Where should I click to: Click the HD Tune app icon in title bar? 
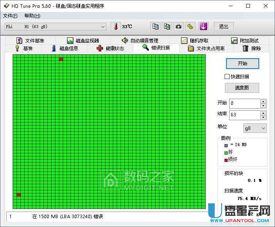coord(6,6)
